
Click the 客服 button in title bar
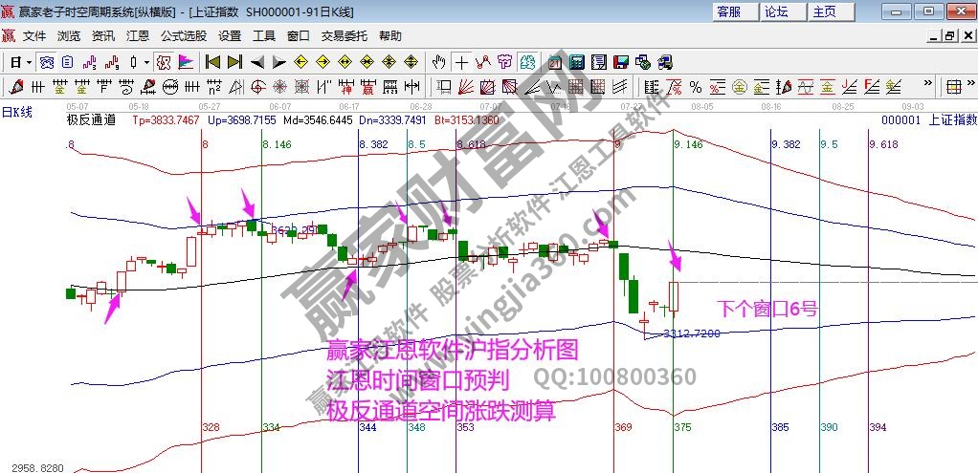click(x=729, y=11)
